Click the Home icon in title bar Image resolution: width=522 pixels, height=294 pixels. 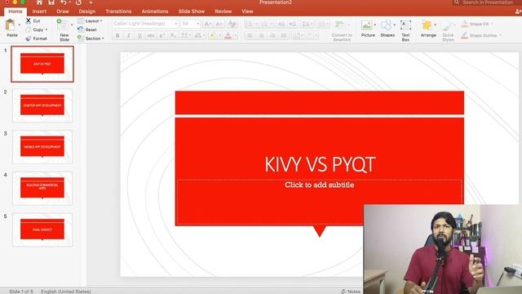tap(39, 2)
